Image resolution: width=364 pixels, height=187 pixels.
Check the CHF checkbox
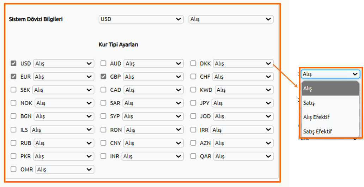tap(193, 77)
